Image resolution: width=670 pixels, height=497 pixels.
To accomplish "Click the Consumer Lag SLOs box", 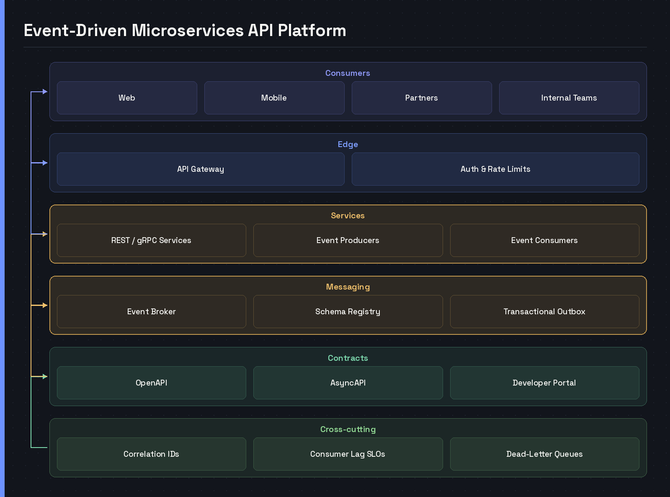I will pos(348,454).
